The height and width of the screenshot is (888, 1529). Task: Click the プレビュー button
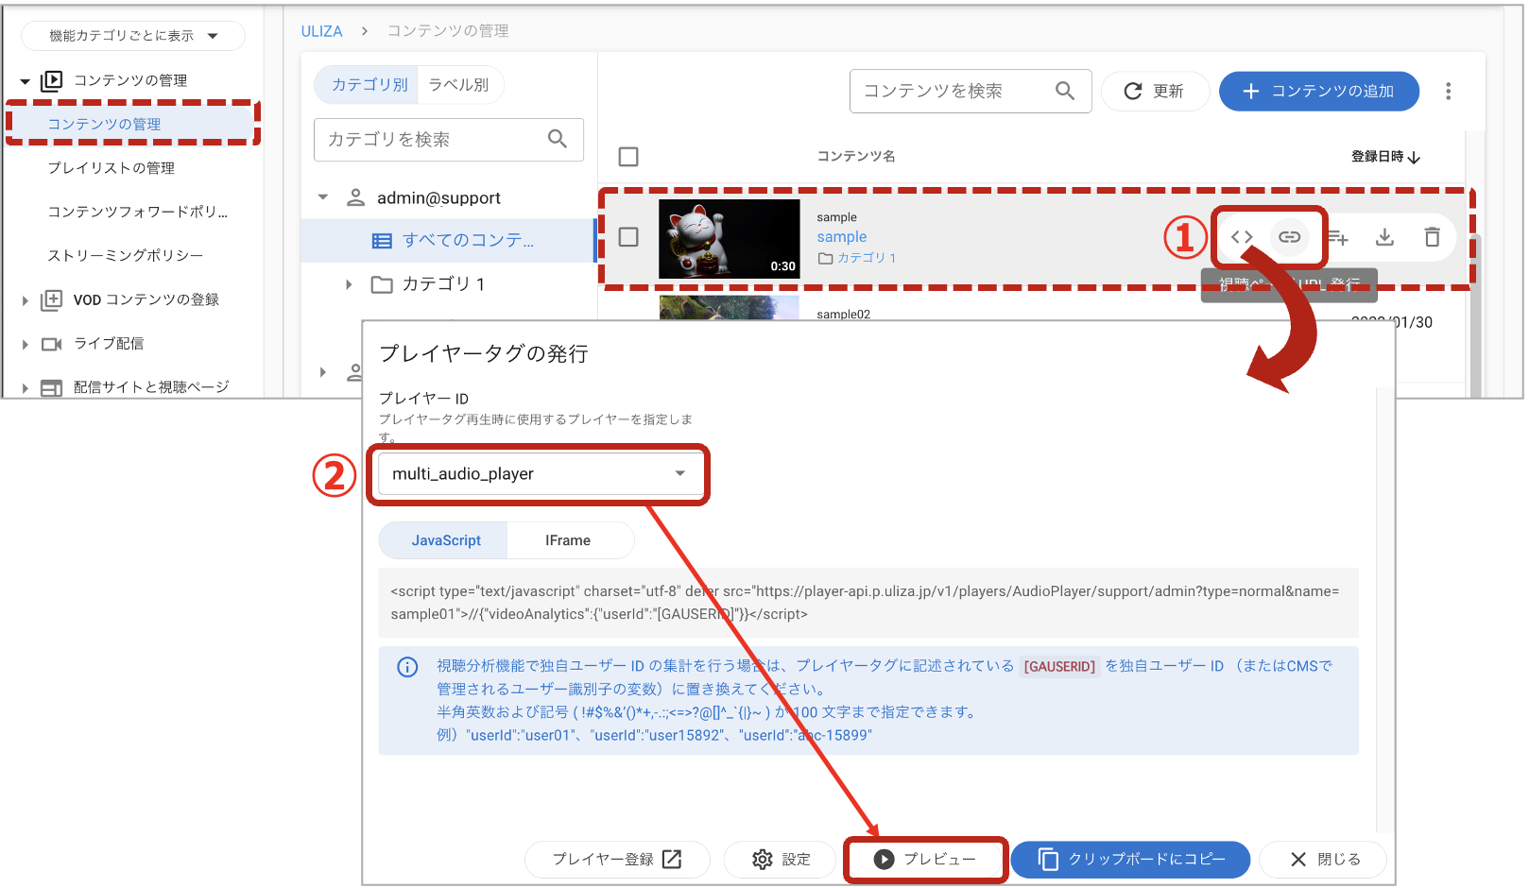tap(925, 859)
